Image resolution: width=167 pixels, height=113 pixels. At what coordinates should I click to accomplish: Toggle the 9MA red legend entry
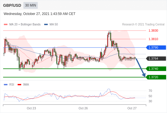click(23, 85)
